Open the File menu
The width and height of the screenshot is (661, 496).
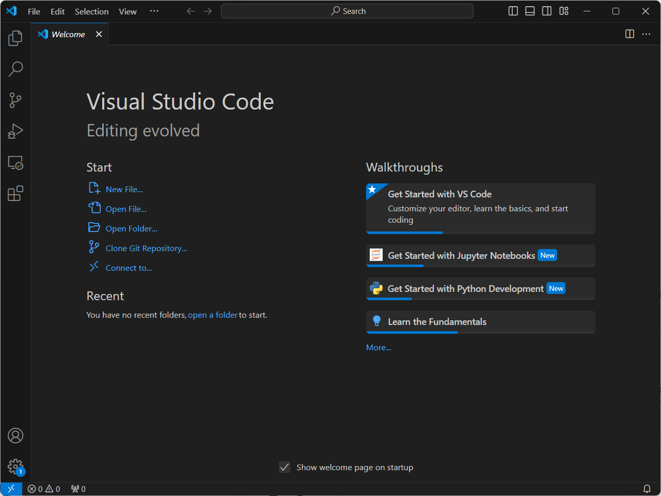(34, 11)
